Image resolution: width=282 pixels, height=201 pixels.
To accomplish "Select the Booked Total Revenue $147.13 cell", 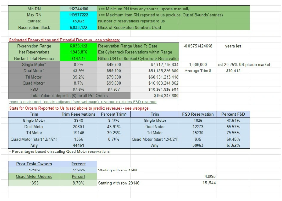I will [x=78, y=59].
